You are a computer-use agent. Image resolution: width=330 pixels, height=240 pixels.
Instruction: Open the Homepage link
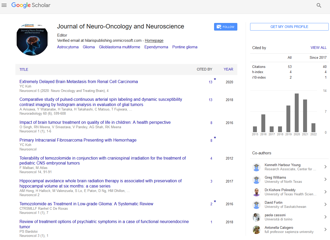(154, 40)
